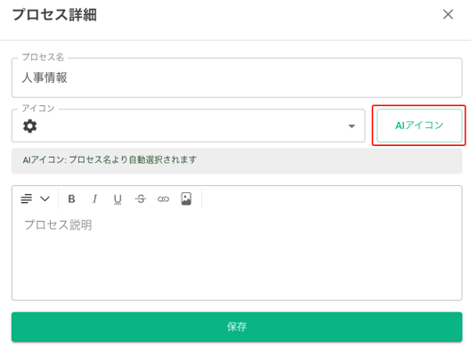The height and width of the screenshot is (349, 471).
Task: Toggle strikethrough formatting
Action: pyautogui.click(x=141, y=199)
